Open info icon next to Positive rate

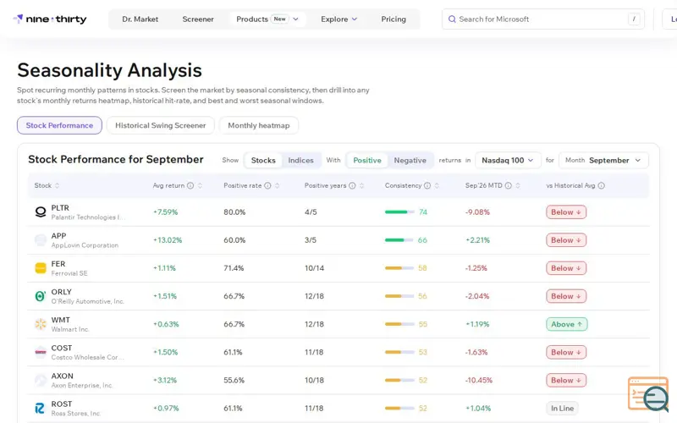267,185
